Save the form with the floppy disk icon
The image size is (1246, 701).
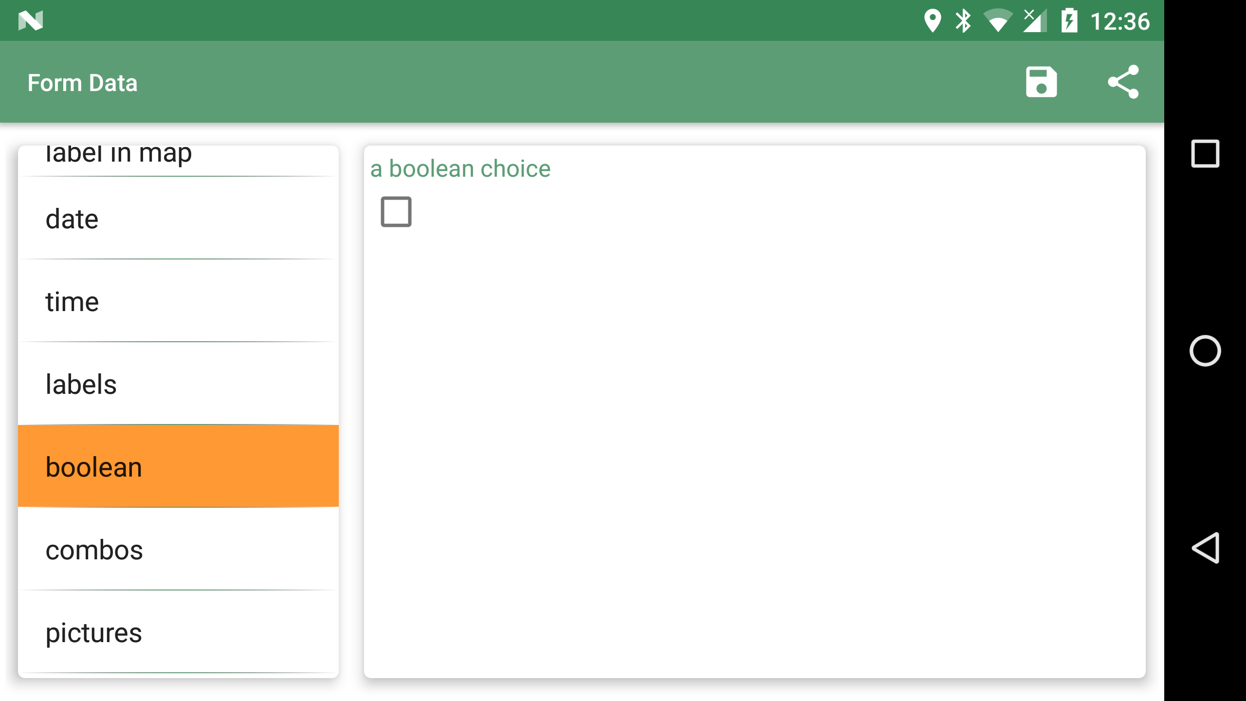tap(1041, 82)
